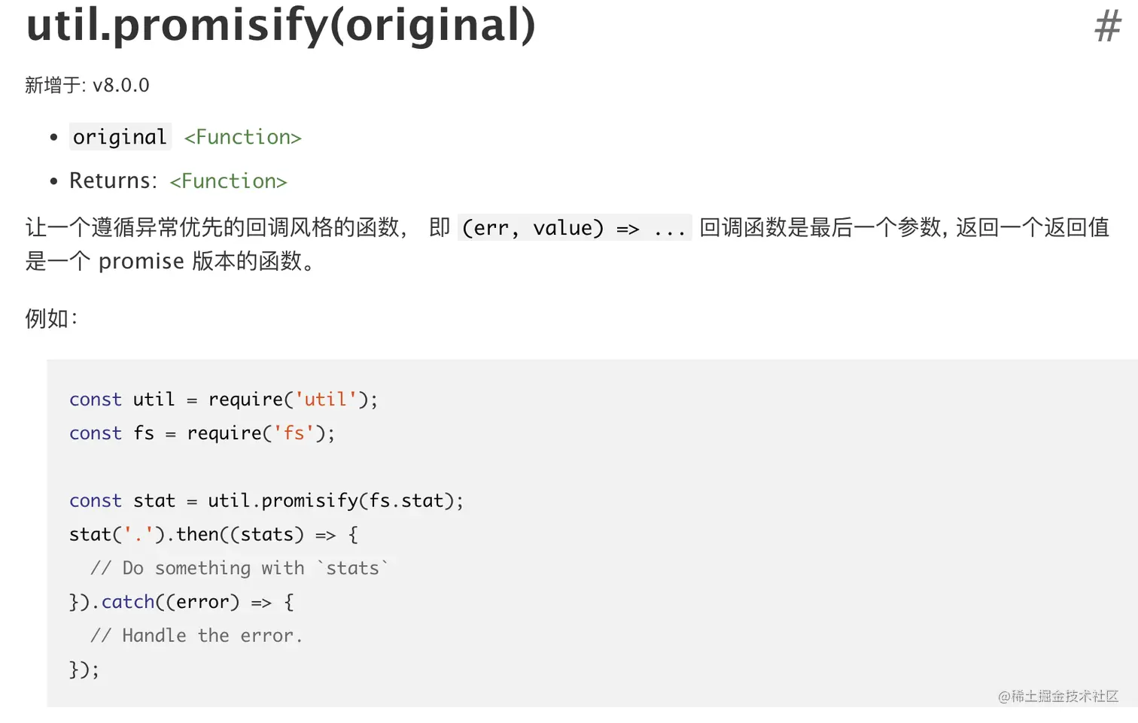The image size is (1138, 723).
Task: Click the first const keyword in code
Action: 96,399
